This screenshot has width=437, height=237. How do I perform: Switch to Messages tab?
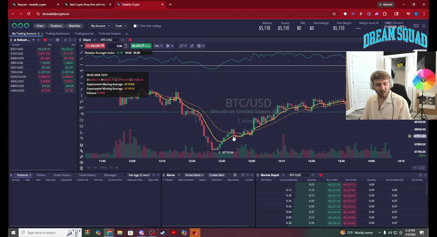point(110,175)
